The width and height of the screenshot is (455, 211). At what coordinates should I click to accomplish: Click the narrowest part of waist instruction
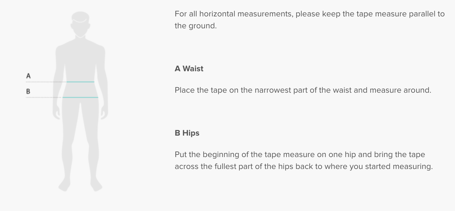click(303, 90)
